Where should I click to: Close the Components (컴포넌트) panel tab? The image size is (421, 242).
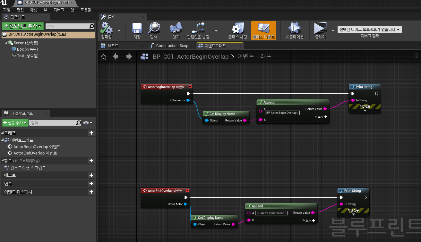46,17
